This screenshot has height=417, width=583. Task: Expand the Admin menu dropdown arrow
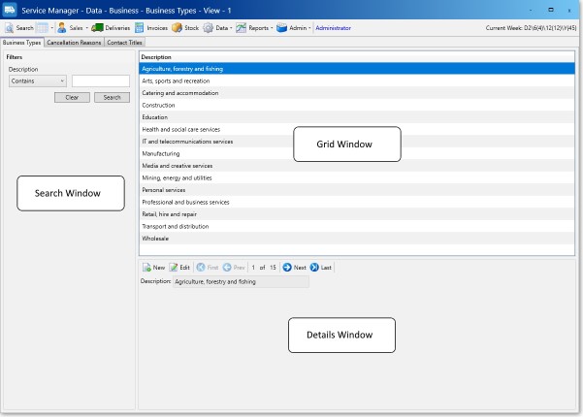click(309, 28)
